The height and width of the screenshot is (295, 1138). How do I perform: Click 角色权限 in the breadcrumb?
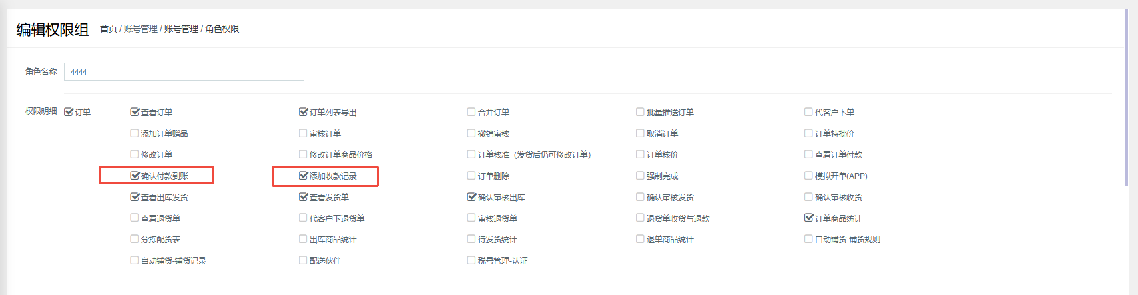[222, 29]
